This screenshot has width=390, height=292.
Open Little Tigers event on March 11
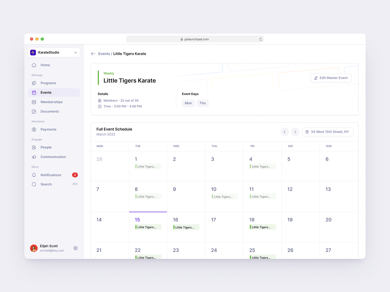(262, 196)
